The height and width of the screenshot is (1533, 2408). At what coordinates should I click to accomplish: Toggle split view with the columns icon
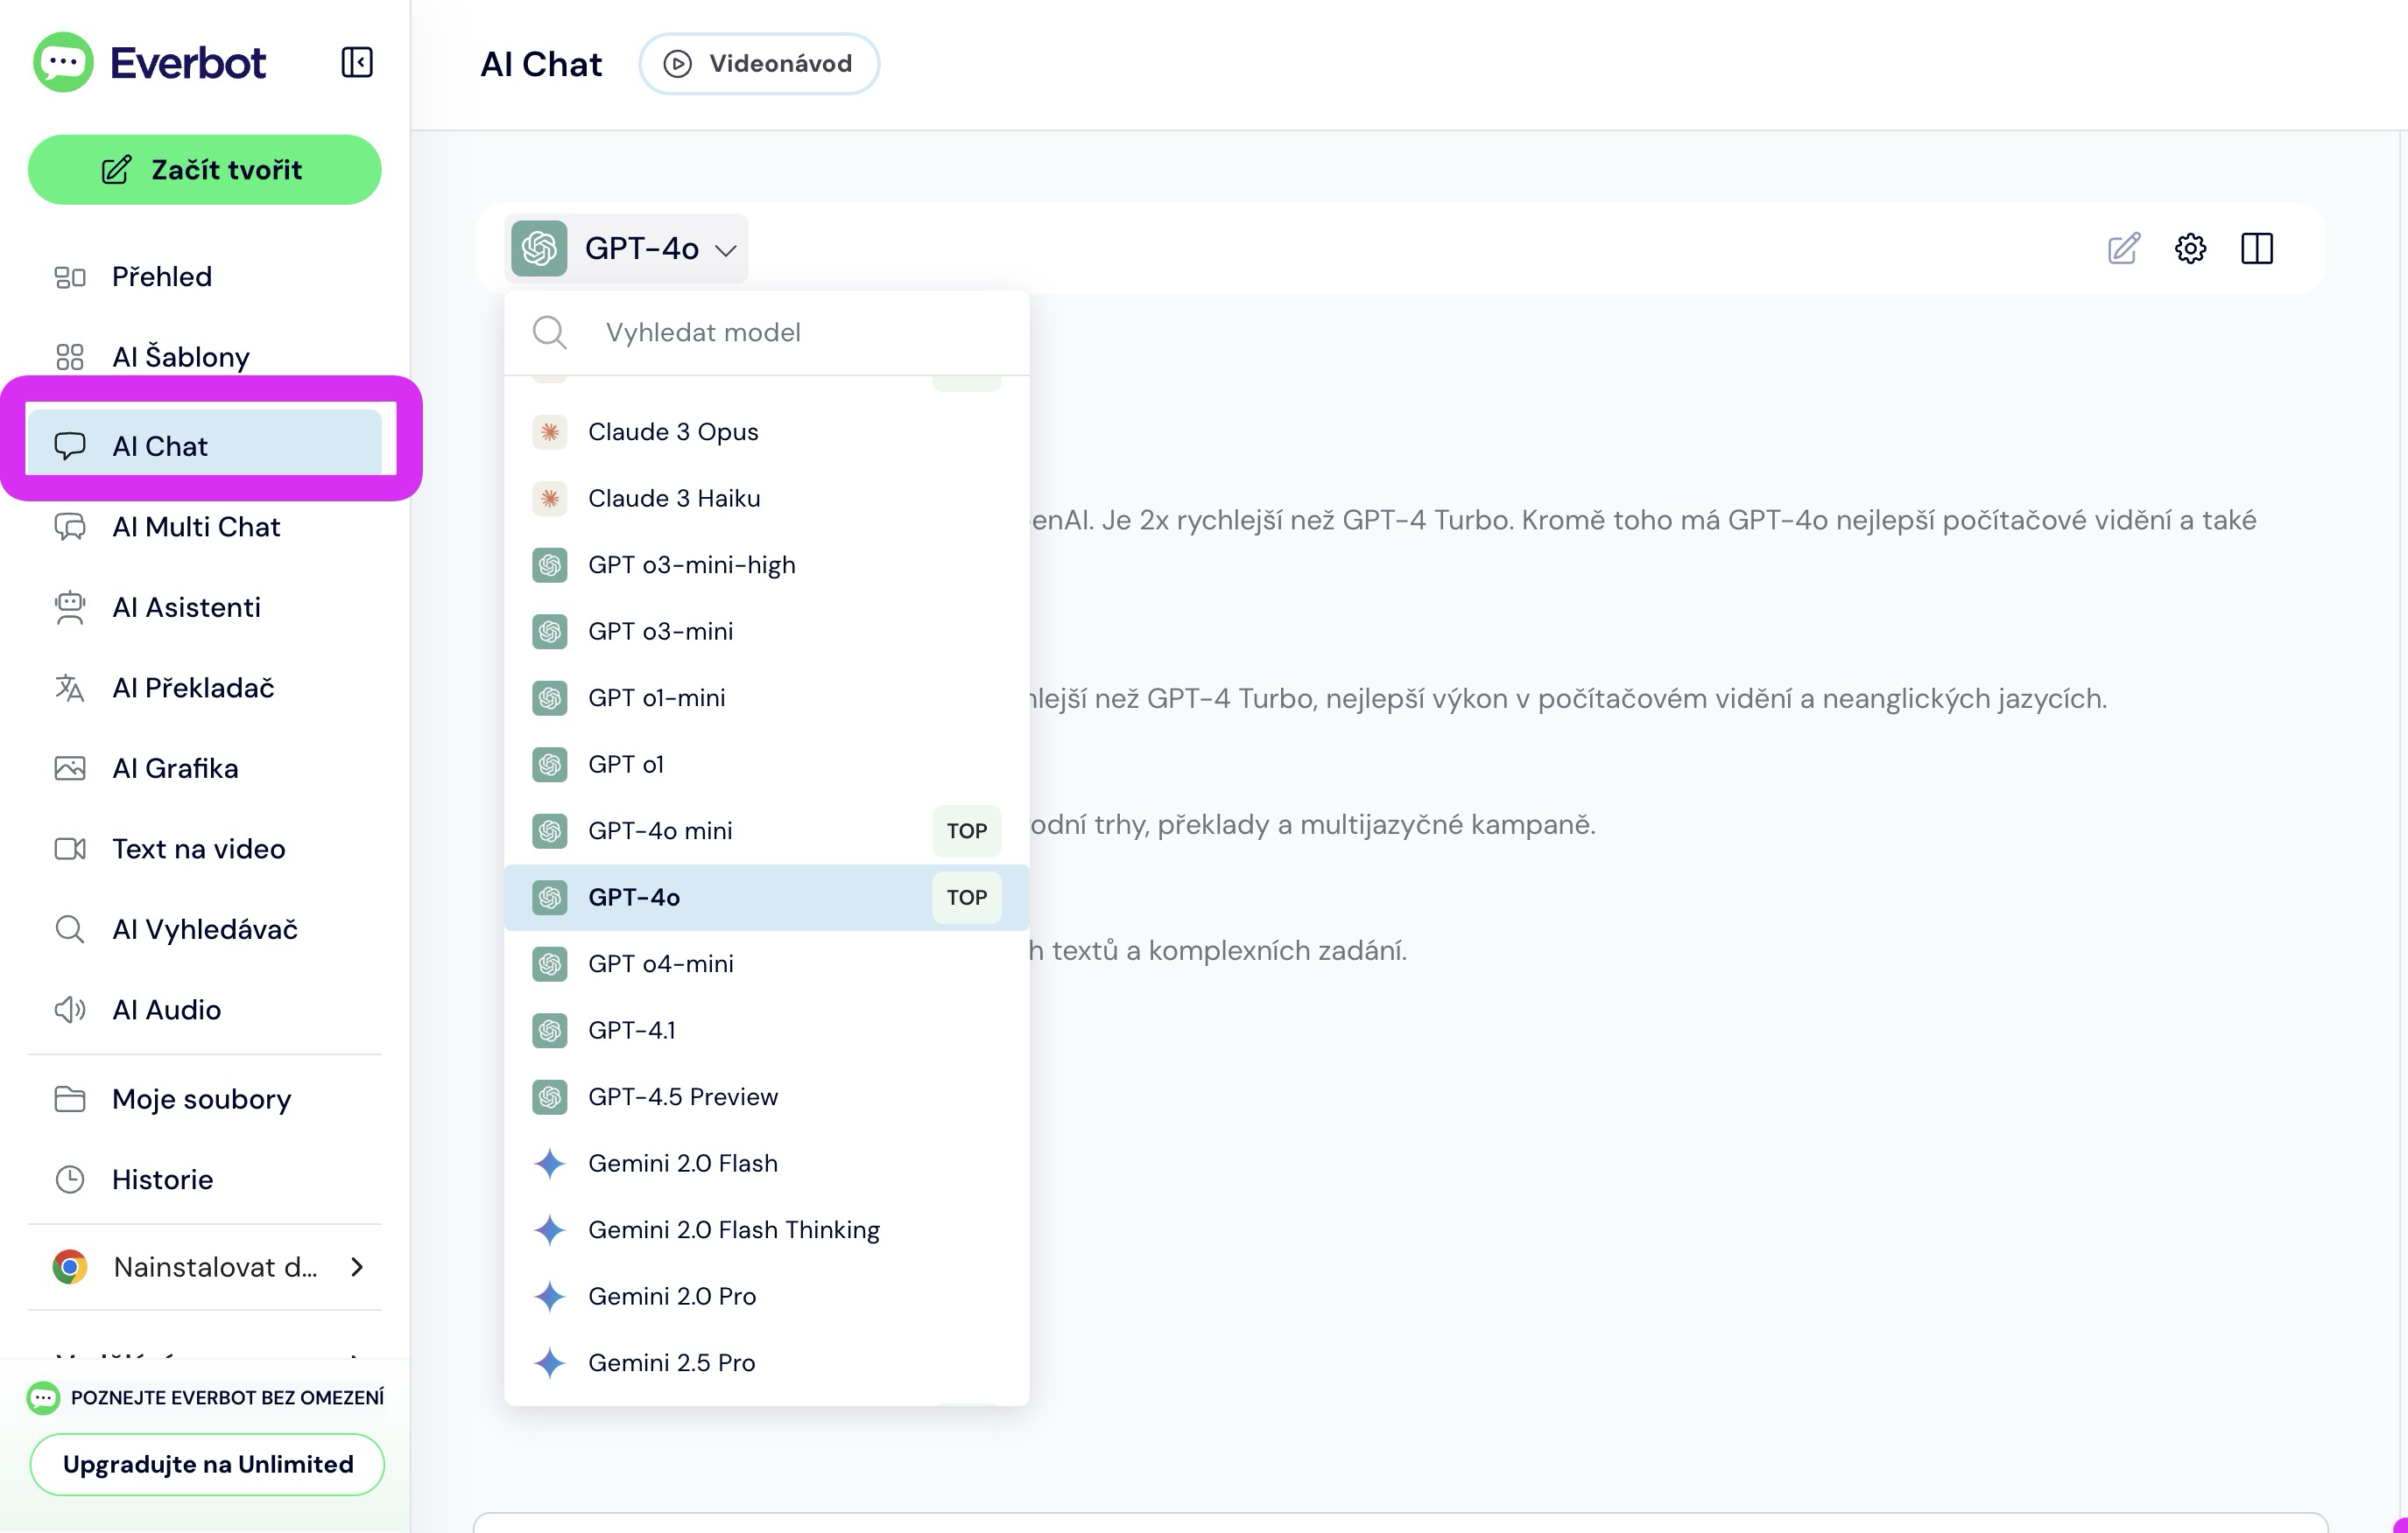tap(2257, 248)
